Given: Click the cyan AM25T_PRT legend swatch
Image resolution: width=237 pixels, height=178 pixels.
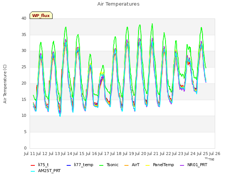Looking at the screenshot, I should pos(33,171).
